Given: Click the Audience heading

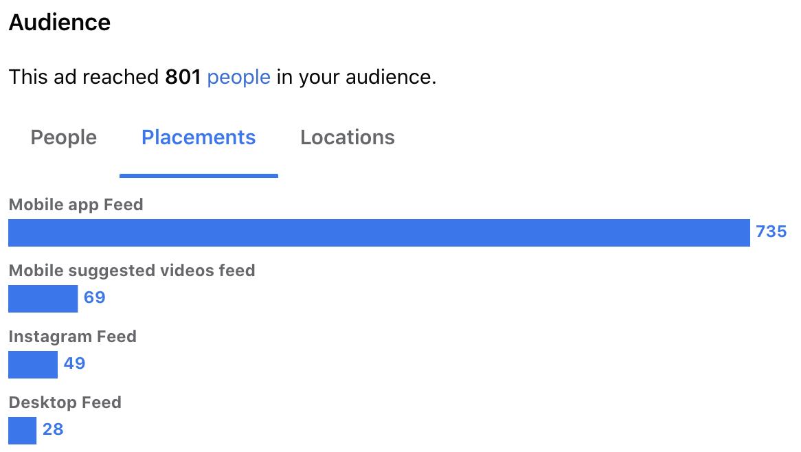Looking at the screenshot, I should (59, 23).
